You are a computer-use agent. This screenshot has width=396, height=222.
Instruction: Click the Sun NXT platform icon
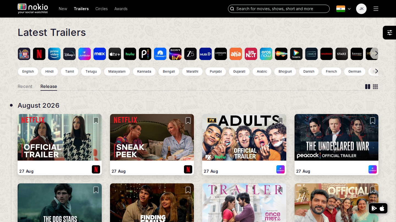(x=251, y=54)
